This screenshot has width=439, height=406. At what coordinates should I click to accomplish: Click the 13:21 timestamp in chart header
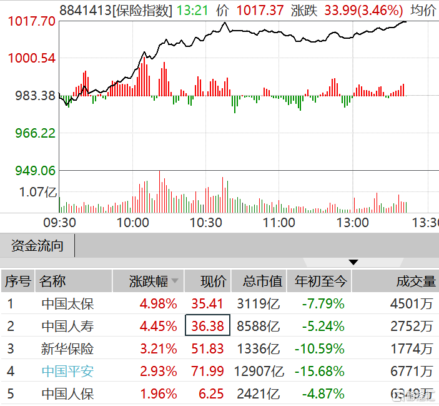192,11
